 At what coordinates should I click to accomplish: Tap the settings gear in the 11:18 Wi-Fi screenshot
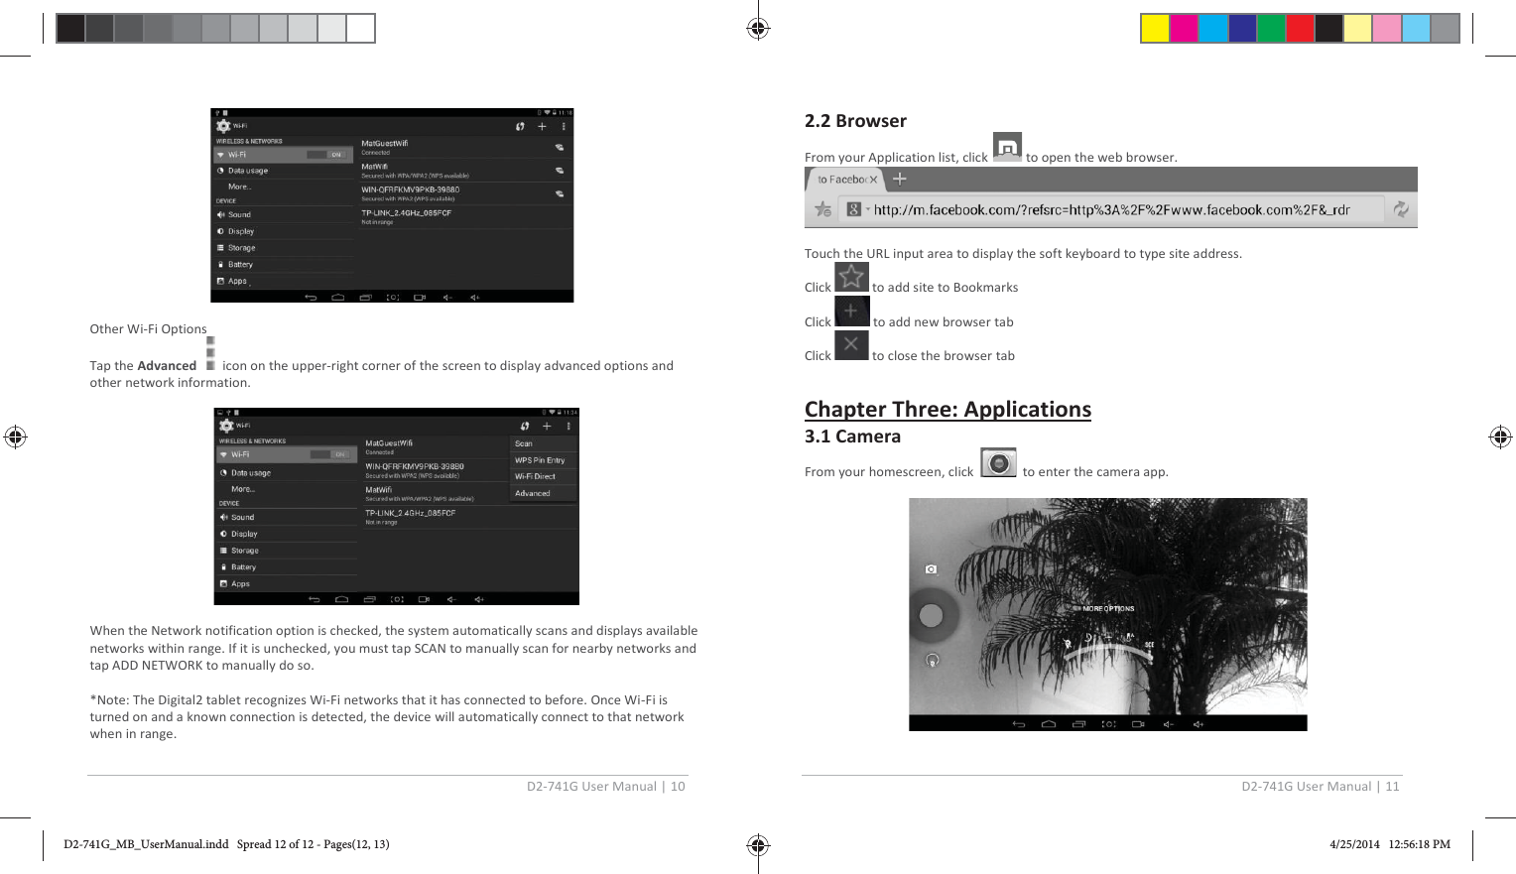pos(223,126)
